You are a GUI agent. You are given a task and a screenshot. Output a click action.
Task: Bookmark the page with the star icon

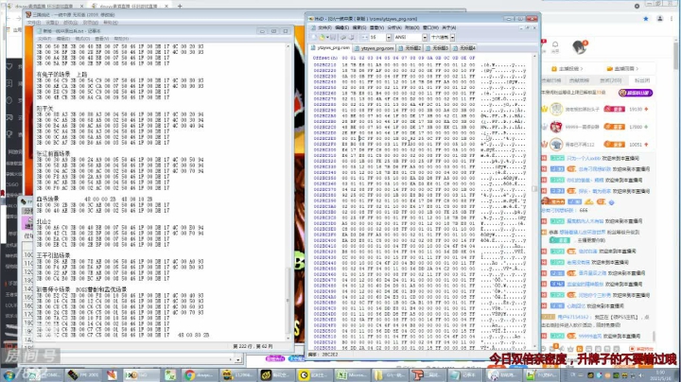pyautogui.click(x=646, y=19)
